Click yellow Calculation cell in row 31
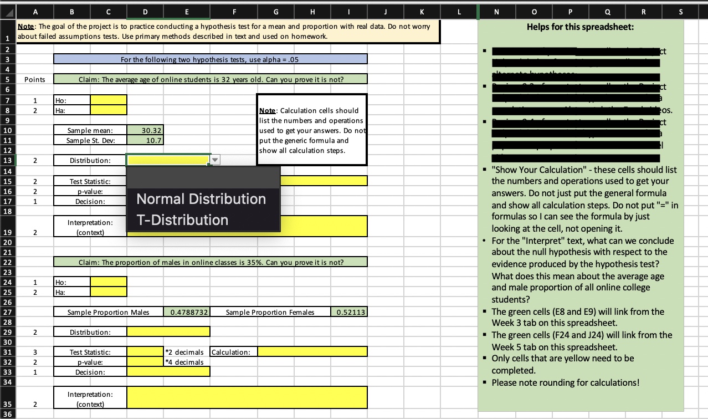This screenshot has width=708, height=419. [x=312, y=352]
